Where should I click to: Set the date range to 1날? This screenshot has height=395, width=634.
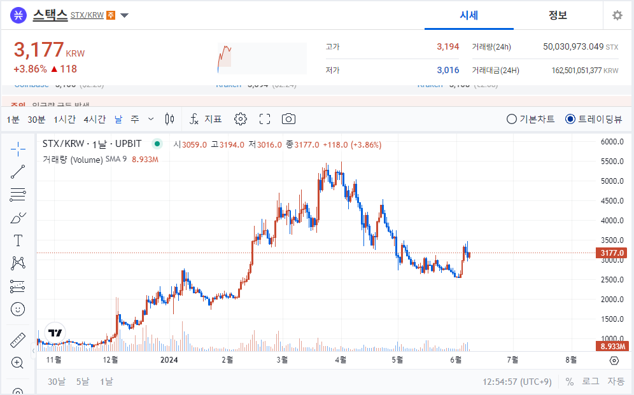(107, 381)
